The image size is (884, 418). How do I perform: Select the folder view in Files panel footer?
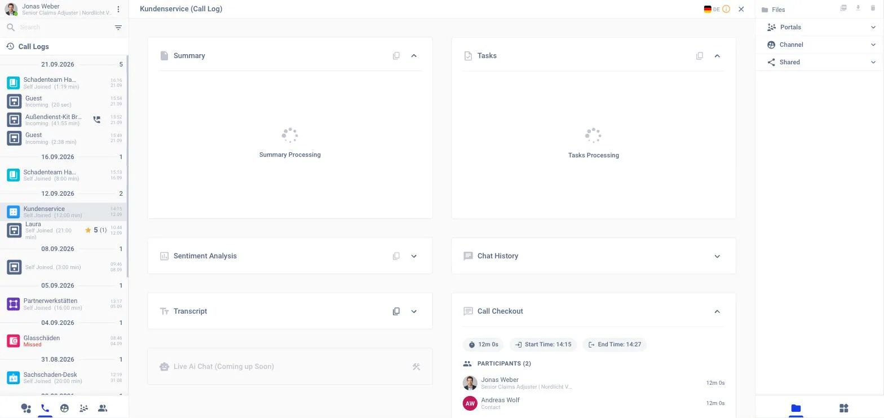tap(795, 408)
